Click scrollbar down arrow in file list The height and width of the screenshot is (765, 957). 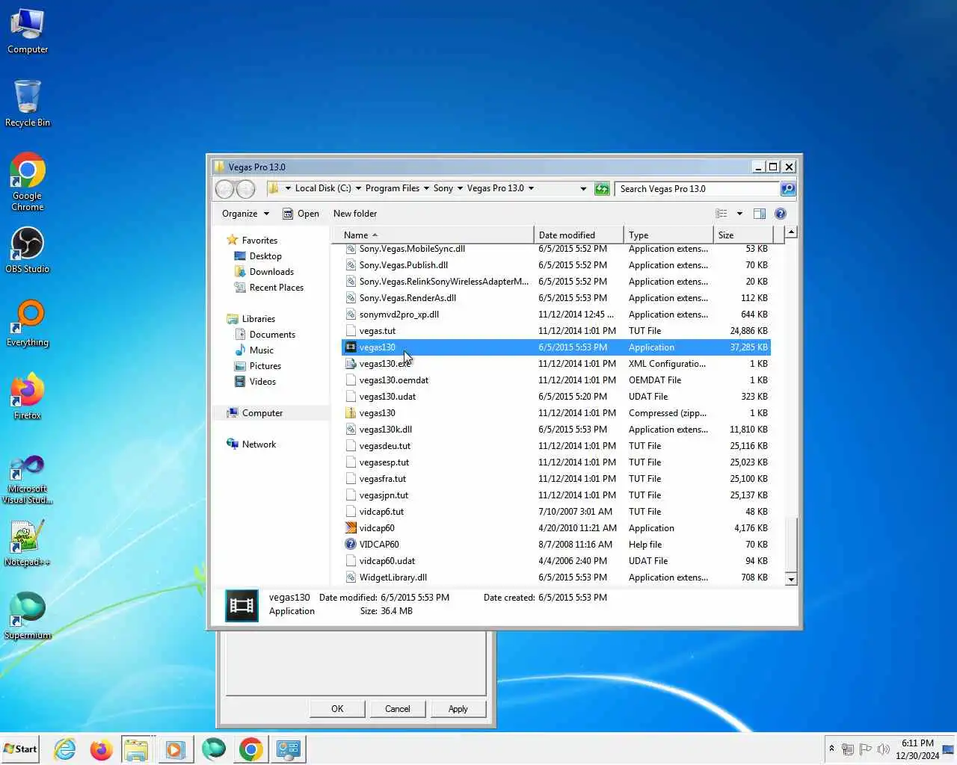coord(791,579)
